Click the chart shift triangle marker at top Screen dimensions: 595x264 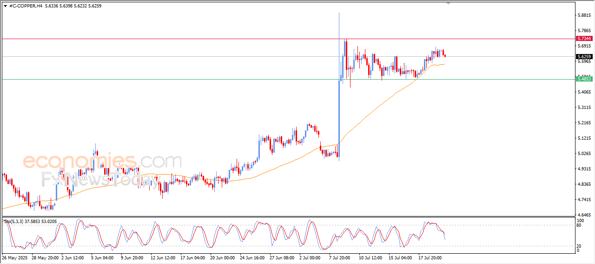[x=448, y=3]
